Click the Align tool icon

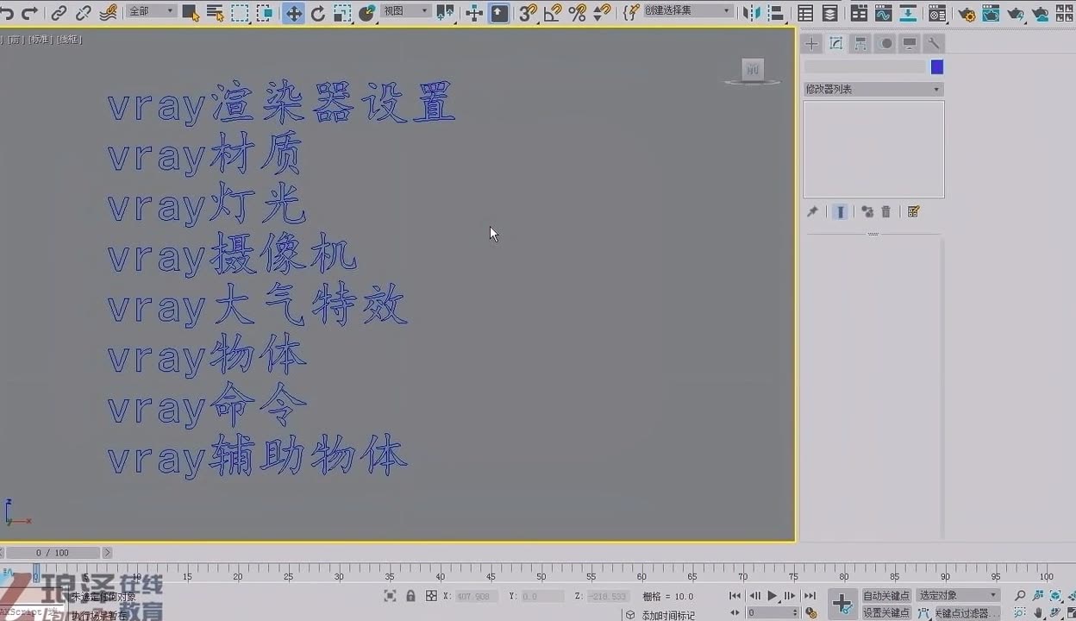(776, 13)
